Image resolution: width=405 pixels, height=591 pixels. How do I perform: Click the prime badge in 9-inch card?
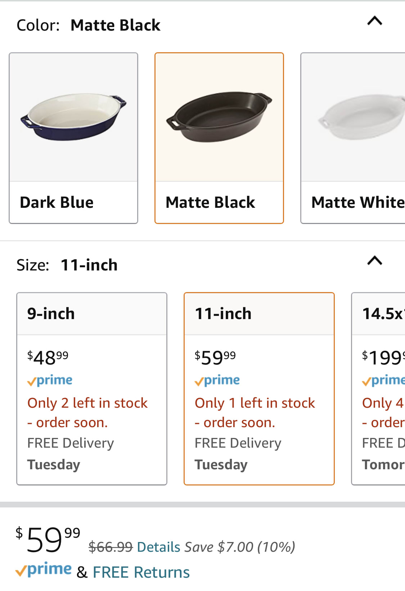pyautogui.click(x=50, y=380)
